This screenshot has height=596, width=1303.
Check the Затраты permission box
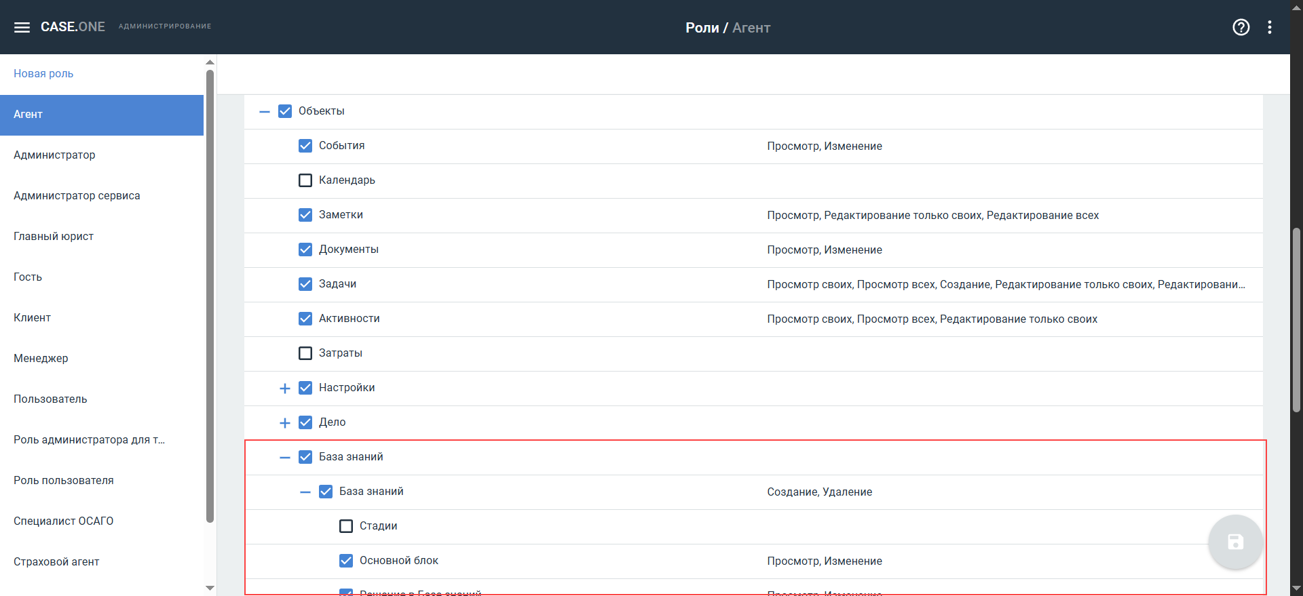(305, 353)
